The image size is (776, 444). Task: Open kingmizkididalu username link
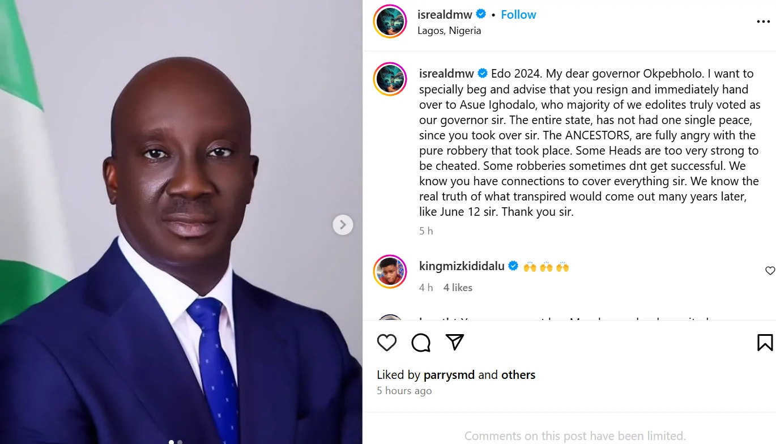(462, 266)
